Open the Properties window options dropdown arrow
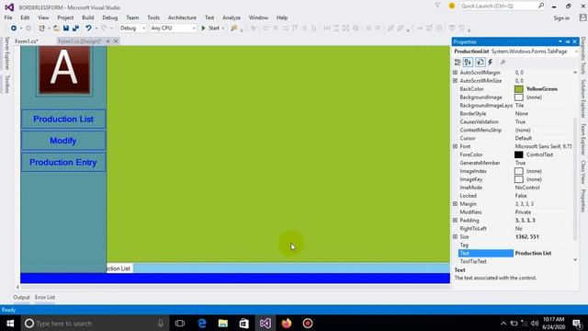The image size is (588, 331). [x=560, y=41]
